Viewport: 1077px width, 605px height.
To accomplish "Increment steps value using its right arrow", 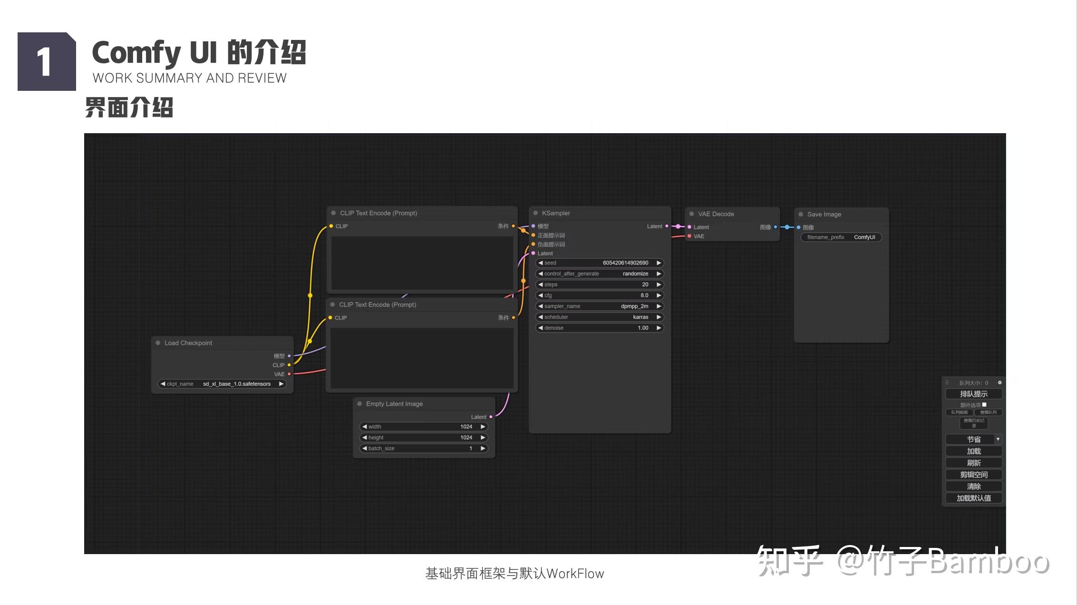I will 659,284.
